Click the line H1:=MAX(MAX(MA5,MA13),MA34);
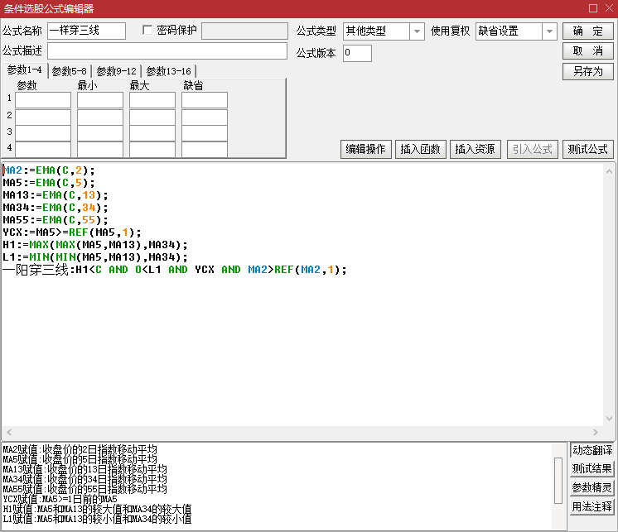 pyautogui.click(x=95, y=245)
